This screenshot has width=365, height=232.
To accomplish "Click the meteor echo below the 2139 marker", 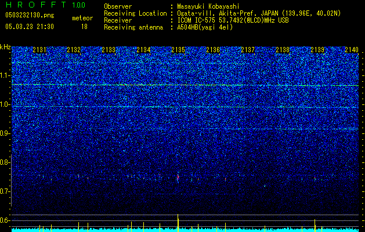I will click(x=315, y=179).
